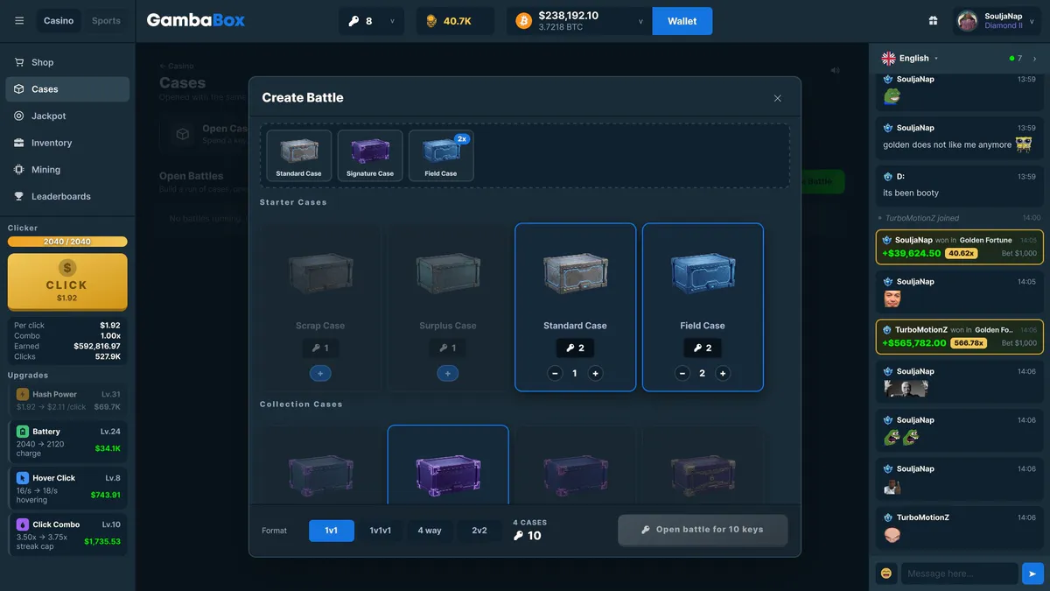Screen dimensions: 1050x591
Task: Click D: username in chat
Action: (x=900, y=177)
